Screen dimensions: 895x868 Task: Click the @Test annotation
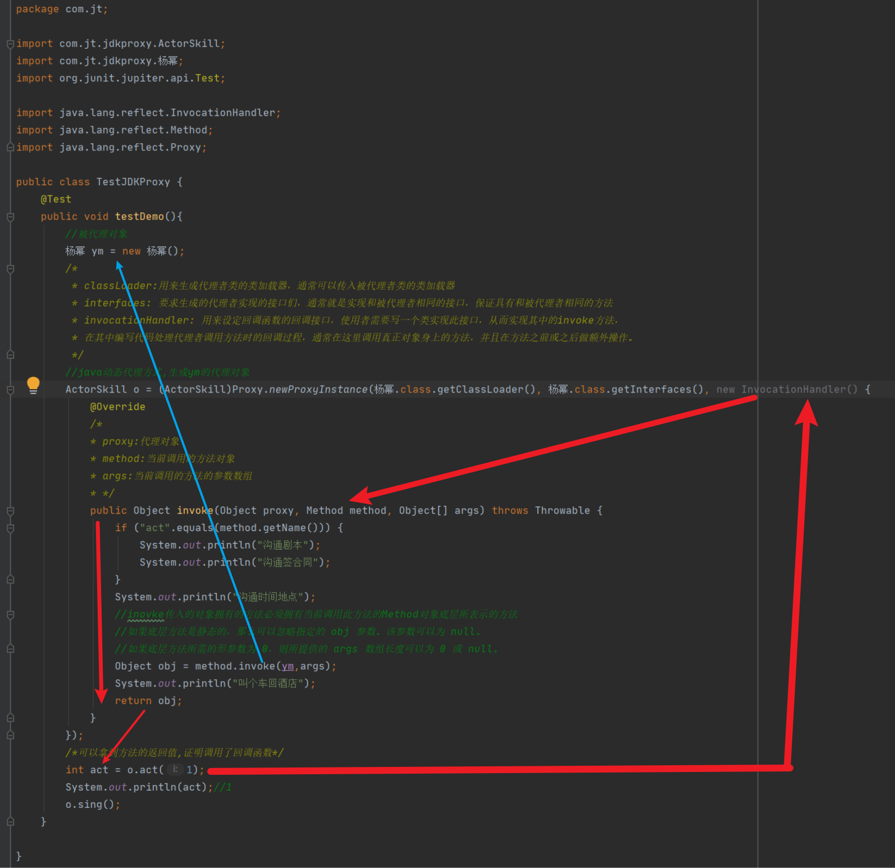[56, 199]
